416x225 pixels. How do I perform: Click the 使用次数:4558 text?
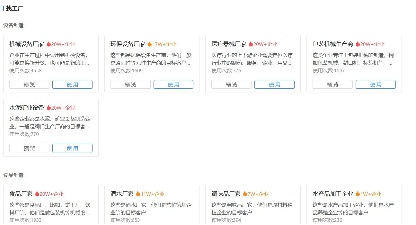(x=25, y=70)
